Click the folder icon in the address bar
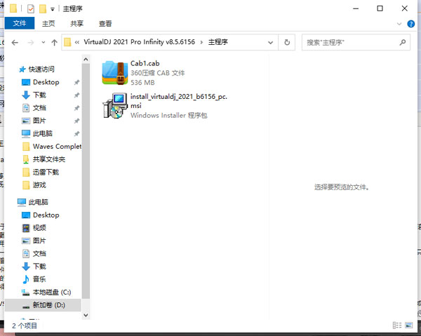Viewport: 421px width, 336px height. (x=67, y=42)
